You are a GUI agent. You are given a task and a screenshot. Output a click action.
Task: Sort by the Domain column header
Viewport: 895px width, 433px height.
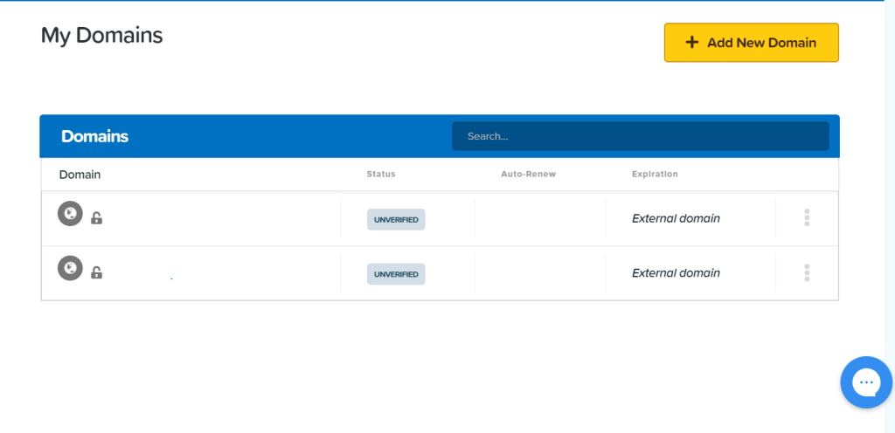coord(80,175)
